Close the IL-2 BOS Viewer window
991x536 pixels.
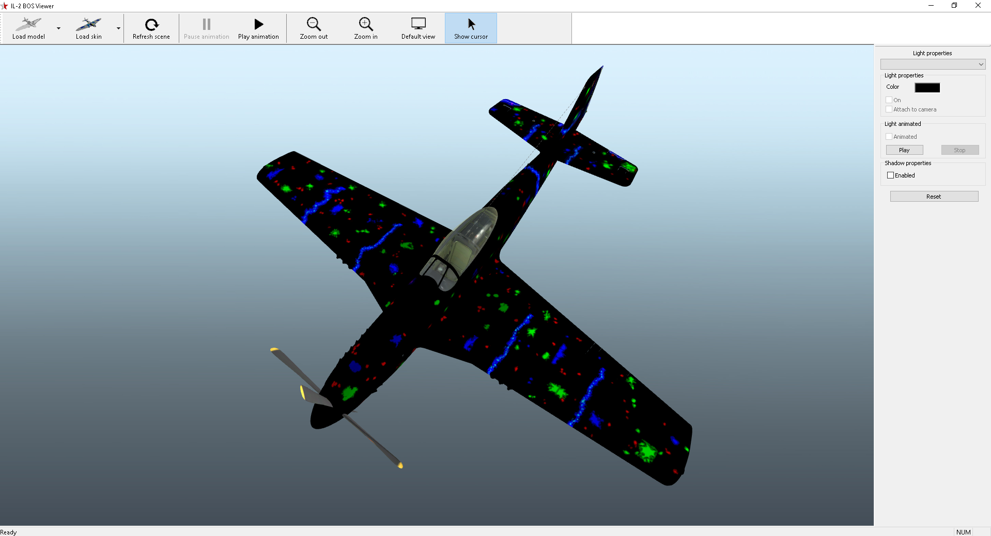pyautogui.click(x=978, y=6)
